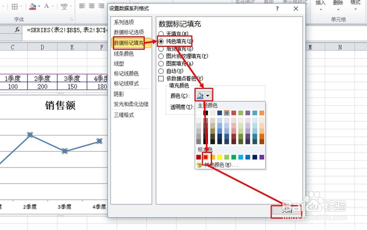Image resolution: width=367 pixels, height=230 pixels.
Task: Pick the highlighted blue theme color swatch
Action: [x=226, y=113]
